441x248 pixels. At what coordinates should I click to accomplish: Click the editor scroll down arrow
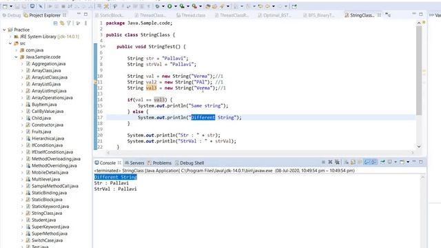[x=419, y=147]
